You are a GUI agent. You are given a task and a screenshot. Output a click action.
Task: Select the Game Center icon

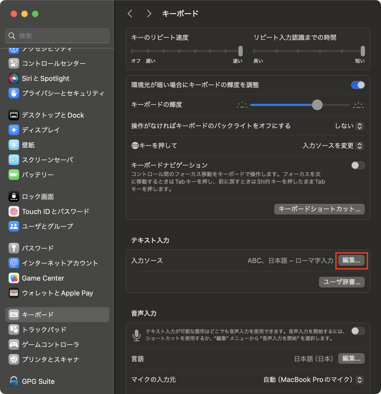pos(14,278)
